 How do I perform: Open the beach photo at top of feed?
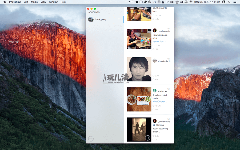pyautogui.click(x=139, y=14)
